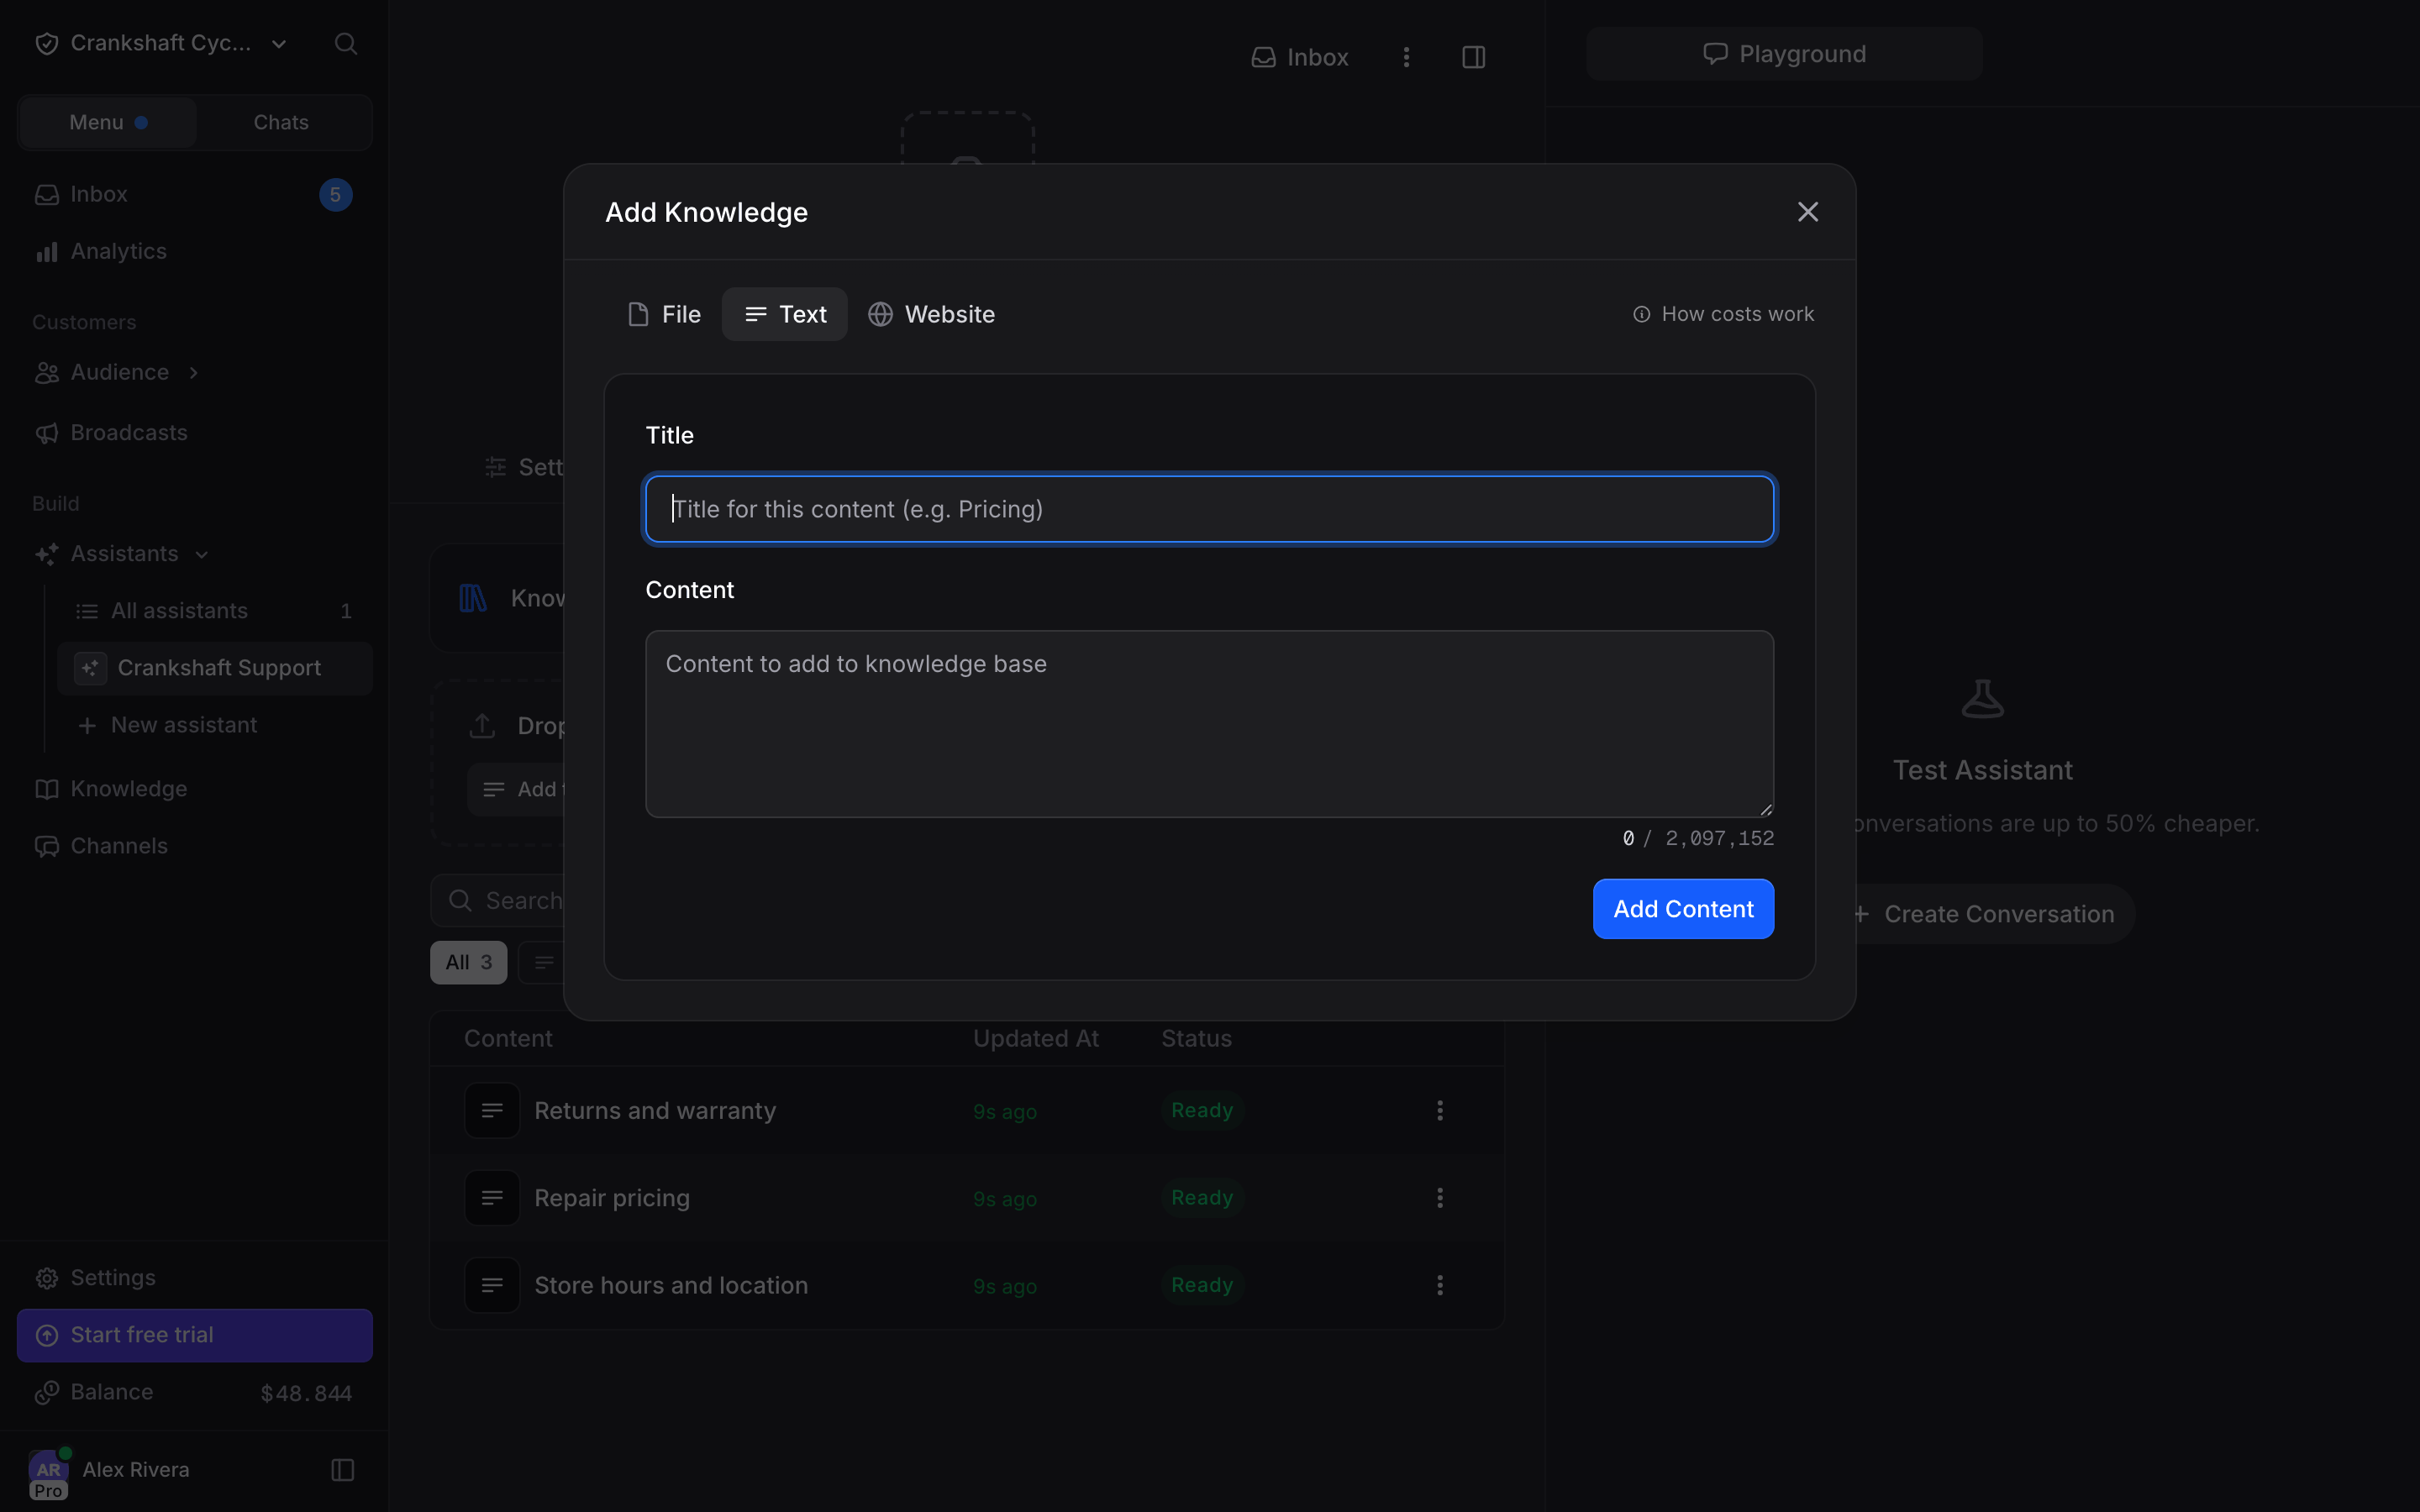Open the Playground tab

pyautogui.click(x=1784, y=54)
